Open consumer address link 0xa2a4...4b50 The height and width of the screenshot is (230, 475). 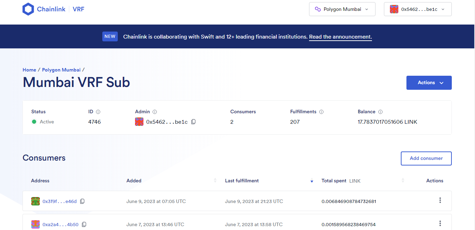point(60,224)
